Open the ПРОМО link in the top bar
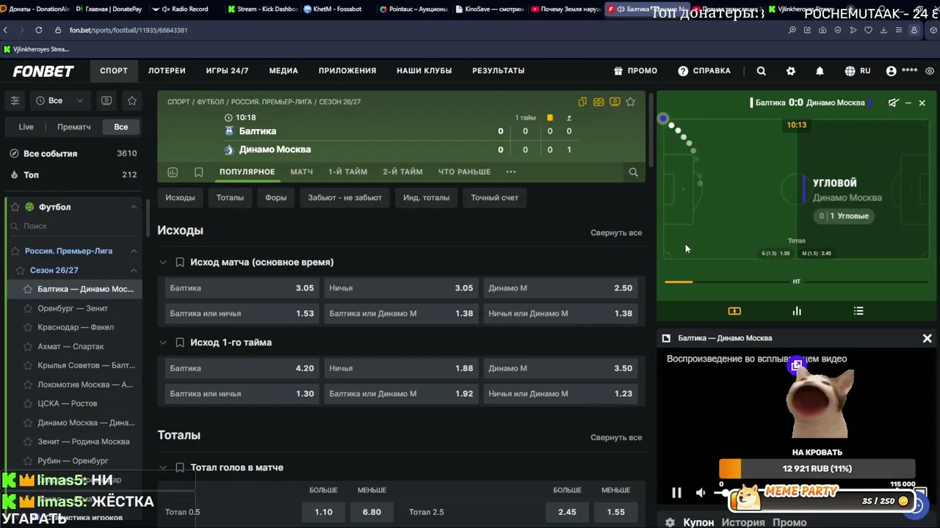Screen dimensions: 940x528 (635, 71)
